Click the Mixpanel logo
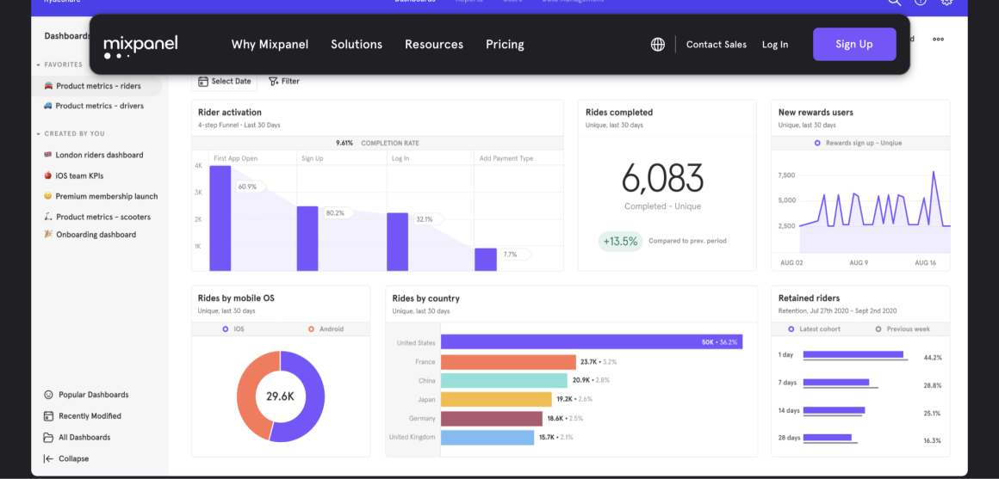The height and width of the screenshot is (479, 999). [140, 46]
